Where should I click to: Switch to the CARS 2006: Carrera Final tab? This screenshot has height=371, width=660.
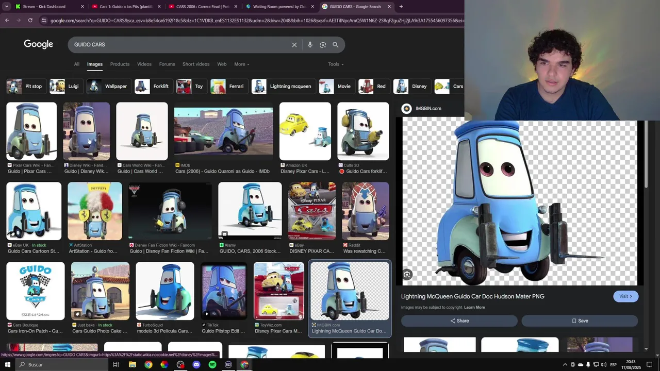click(x=203, y=7)
